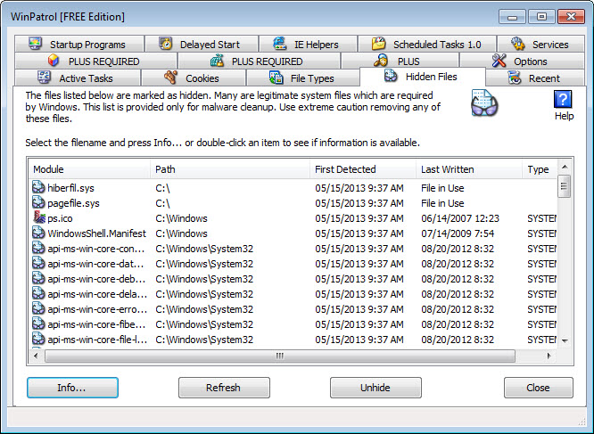Viewport: 594px width, 434px height.
Task: Click the File Types icon
Action: (276, 78)
